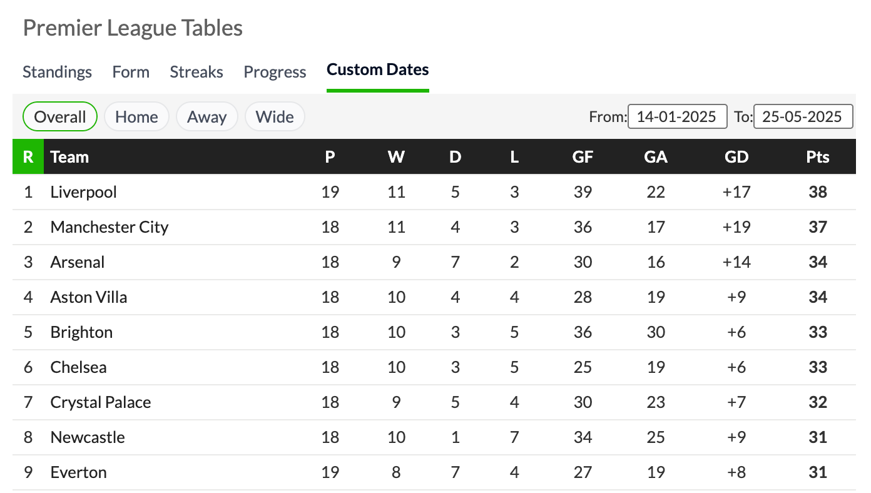Open the Liverpool team link
This screenshot has height=493, width=871.
(84, 192)
